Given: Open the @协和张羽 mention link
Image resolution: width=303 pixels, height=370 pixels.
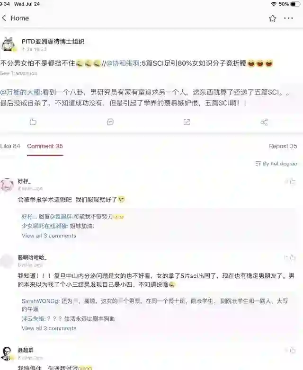Looking at the screenshot, I should tap(123, 63).
